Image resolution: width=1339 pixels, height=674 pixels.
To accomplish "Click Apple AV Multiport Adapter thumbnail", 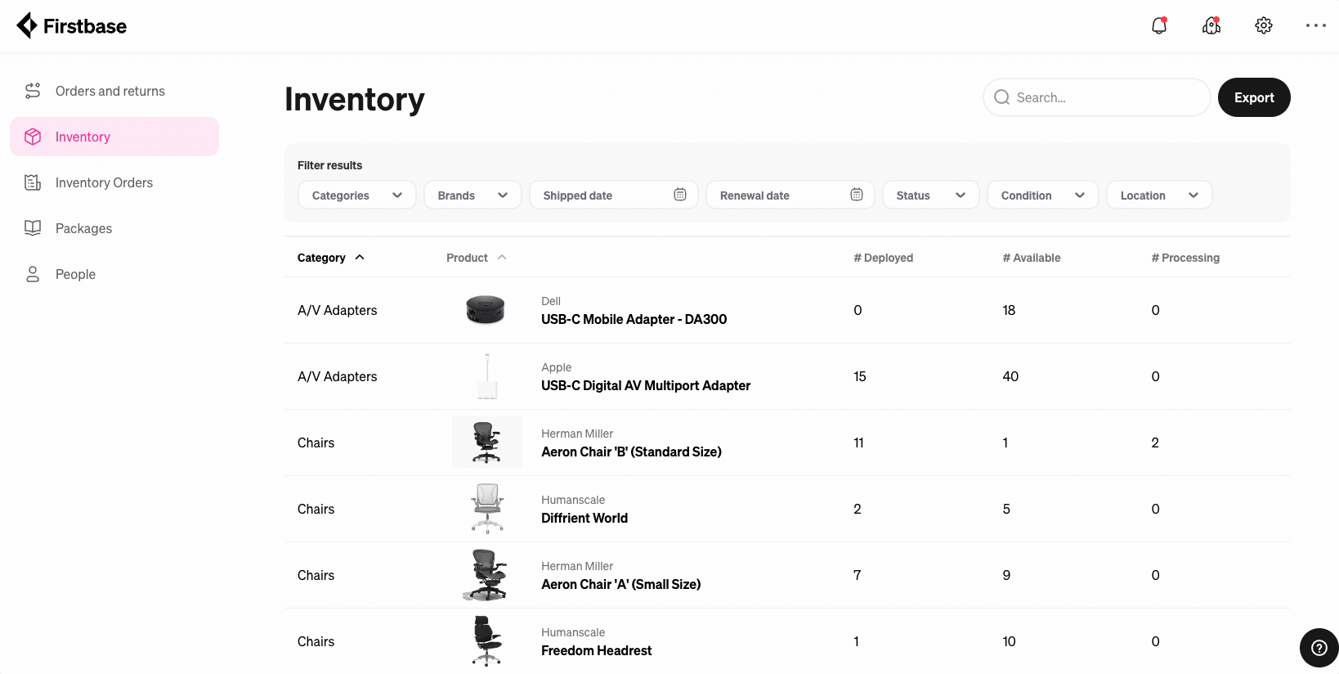I will pos(487,376).
